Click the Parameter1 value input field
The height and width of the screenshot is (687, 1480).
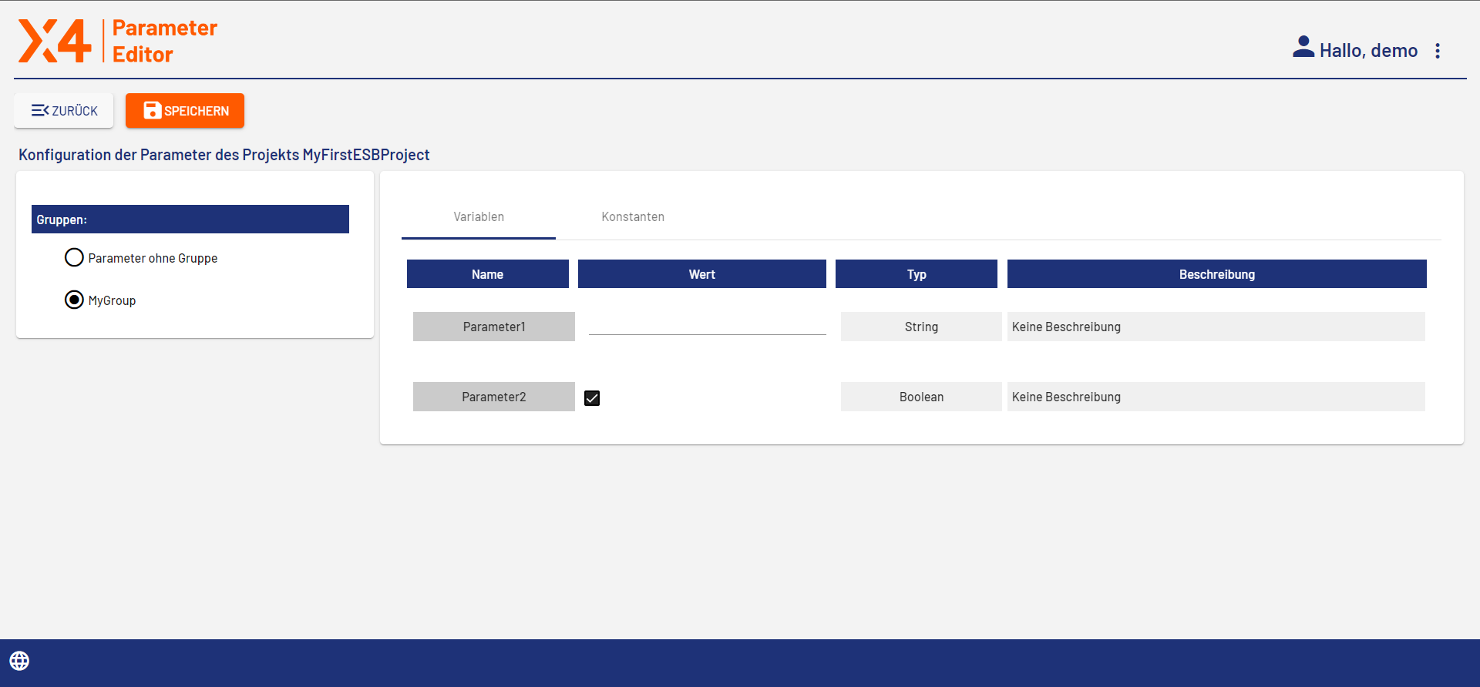coord(707,325)
